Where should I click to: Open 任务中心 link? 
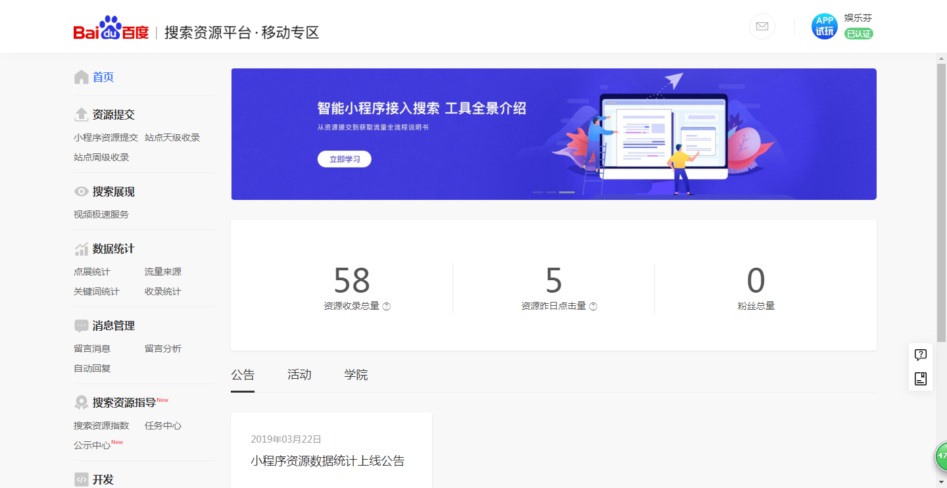(x=163, y=426)
